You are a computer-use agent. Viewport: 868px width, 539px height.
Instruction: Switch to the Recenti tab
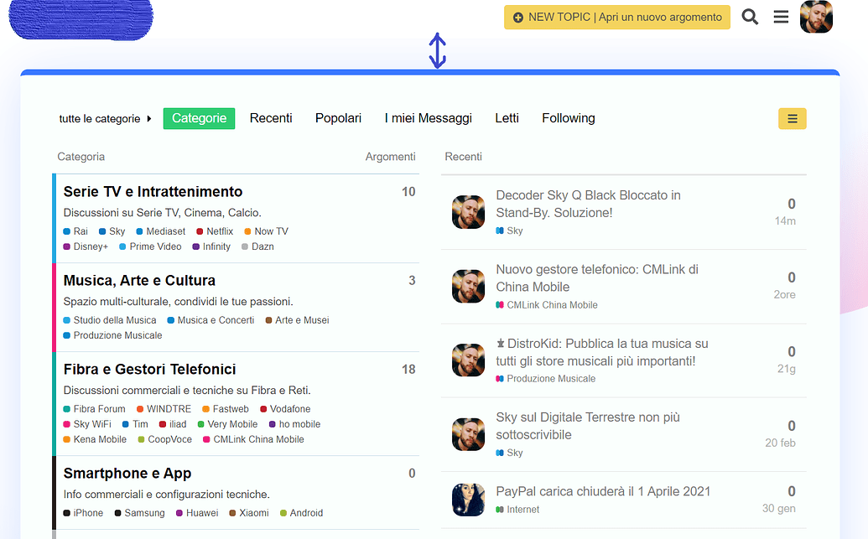click(x=271, y=118)
